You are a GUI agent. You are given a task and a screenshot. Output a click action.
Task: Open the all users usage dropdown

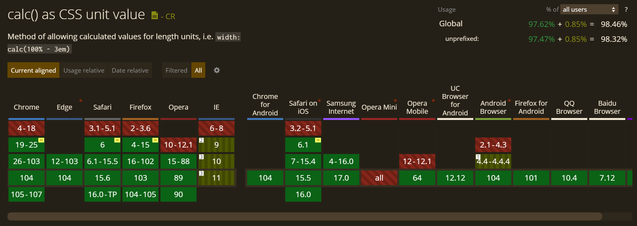[x=589, y=9]
